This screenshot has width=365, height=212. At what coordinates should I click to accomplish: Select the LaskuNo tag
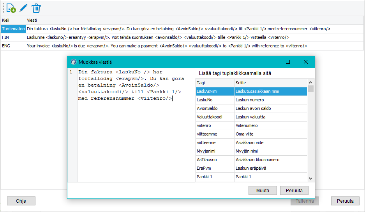215,100
